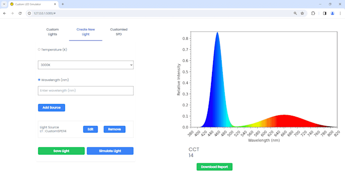
Task: Click the Add Source button
Action: pyautogui.click(x=51, y=108)
